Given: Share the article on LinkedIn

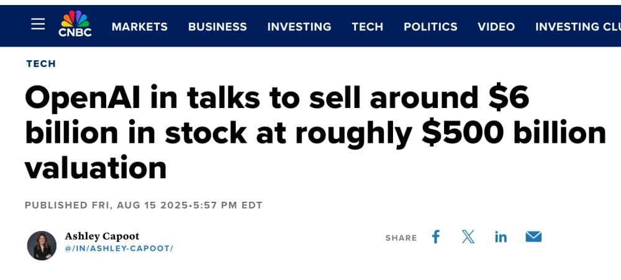Looking at the screenshot, I should click(x=501, y=237).
